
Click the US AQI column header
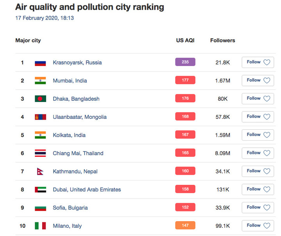coord(185,40)
